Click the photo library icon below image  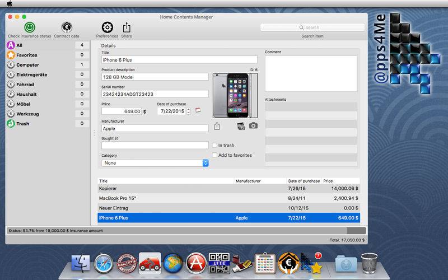tap(241, 126)
